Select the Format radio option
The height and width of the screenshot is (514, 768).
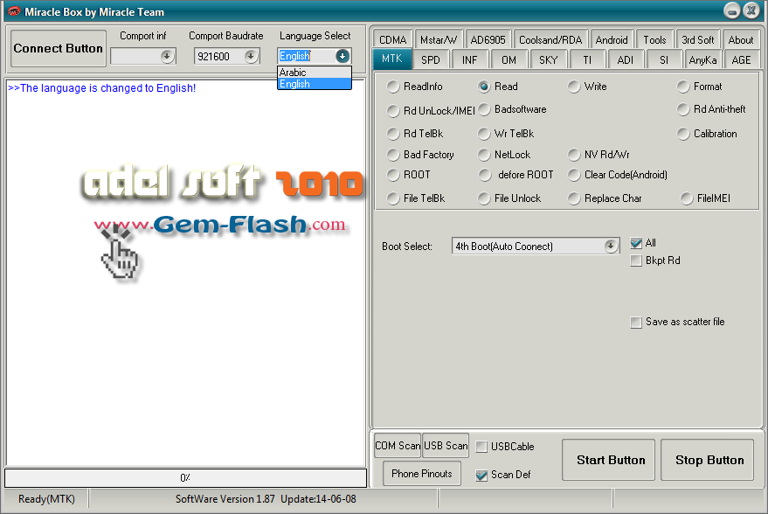[683, 87]
